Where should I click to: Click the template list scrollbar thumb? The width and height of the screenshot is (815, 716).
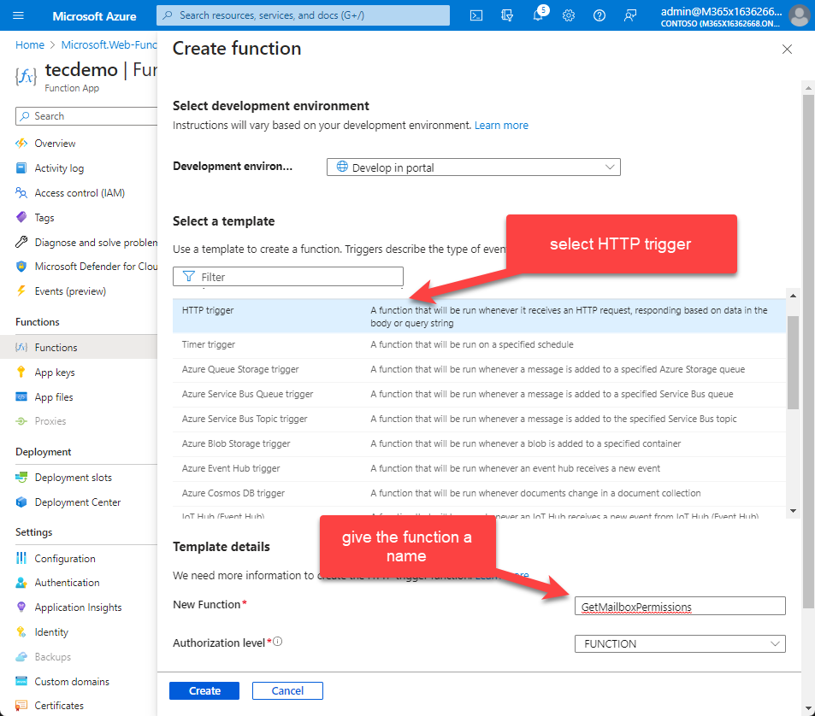coord(793,362)
